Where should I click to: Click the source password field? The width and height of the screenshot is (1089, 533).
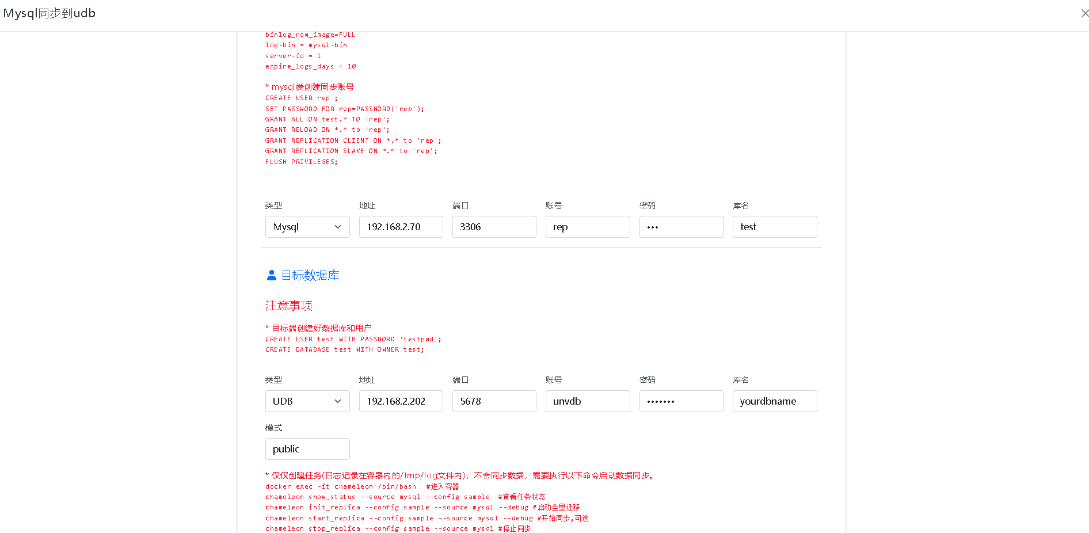click(x=681, y=227)
